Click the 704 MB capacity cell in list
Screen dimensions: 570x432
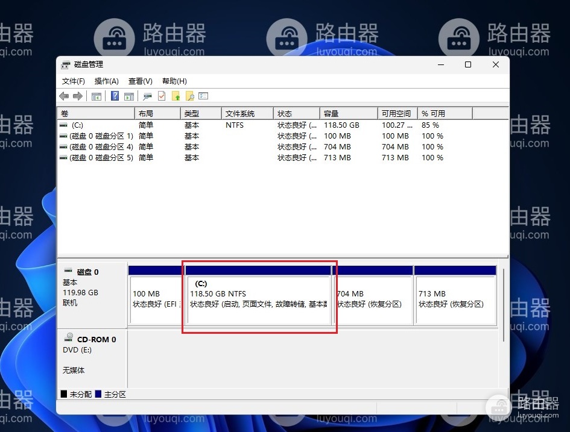pos(337,146)
